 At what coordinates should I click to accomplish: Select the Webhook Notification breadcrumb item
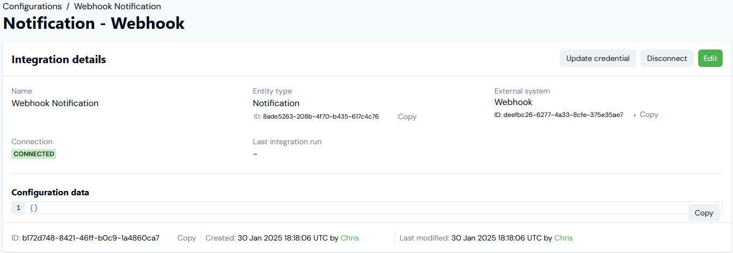[x=117, y=7]
